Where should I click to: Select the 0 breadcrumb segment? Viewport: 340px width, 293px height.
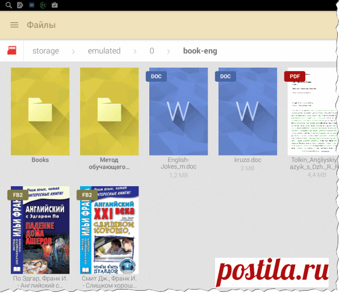(152, 51)
